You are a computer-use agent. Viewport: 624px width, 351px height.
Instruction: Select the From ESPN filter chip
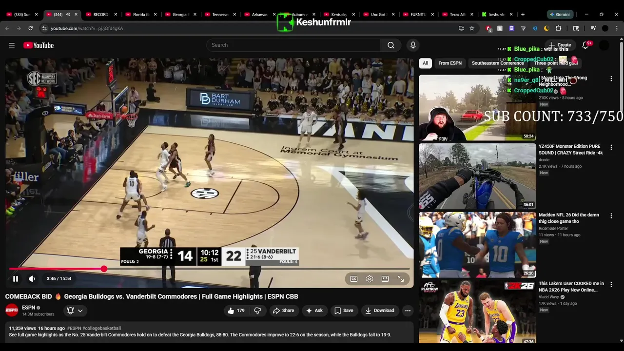tap(449, 63)
